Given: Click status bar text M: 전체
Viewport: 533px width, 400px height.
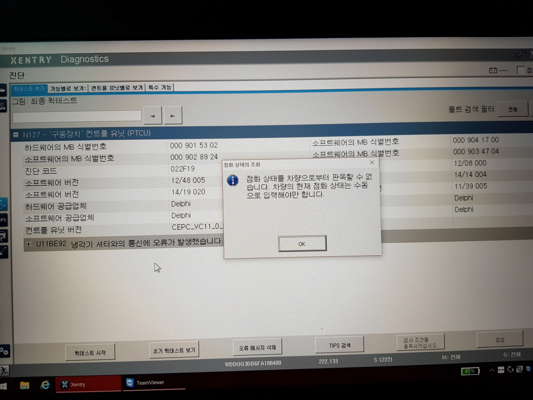Looking at the screenshot, I should pyautogui.click(x=451, y=357).
